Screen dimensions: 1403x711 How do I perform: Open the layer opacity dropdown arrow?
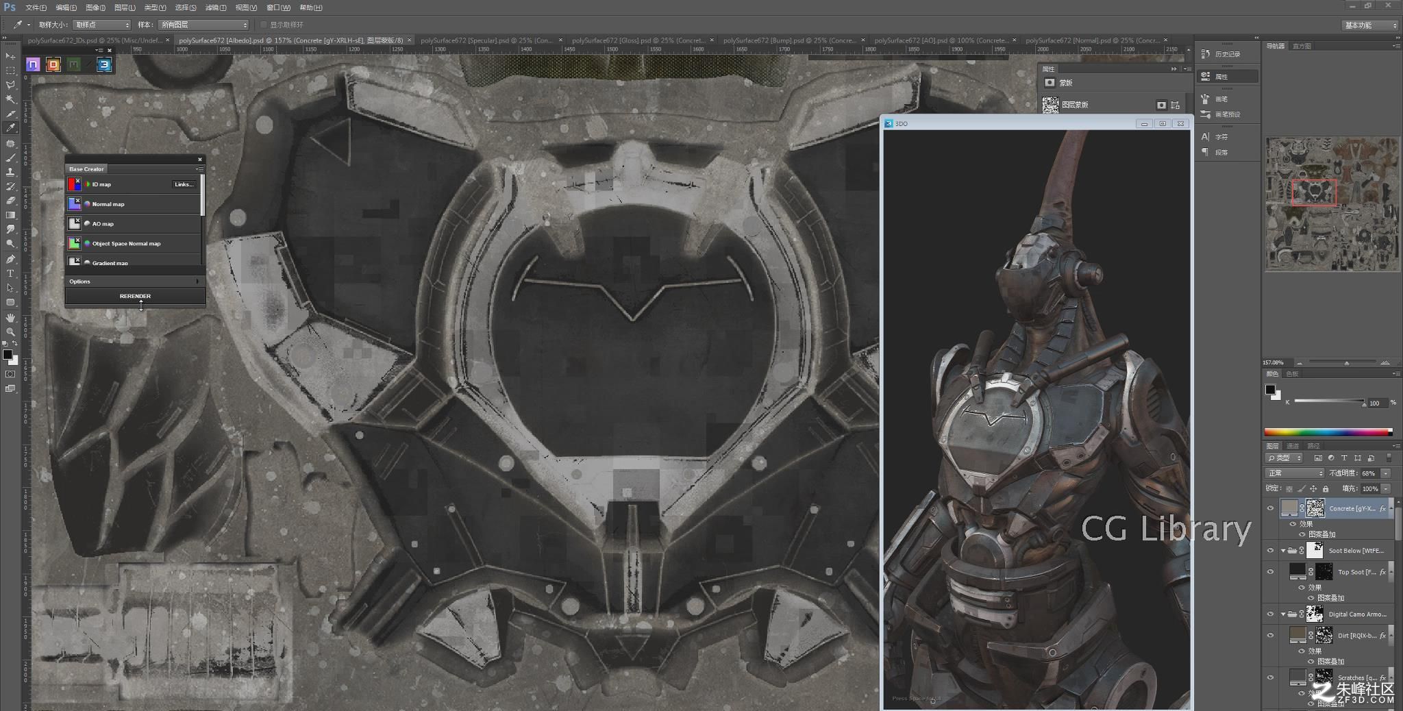(x=1386, y=473)
